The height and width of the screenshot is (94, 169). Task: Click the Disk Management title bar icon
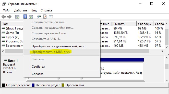(4, 4)
